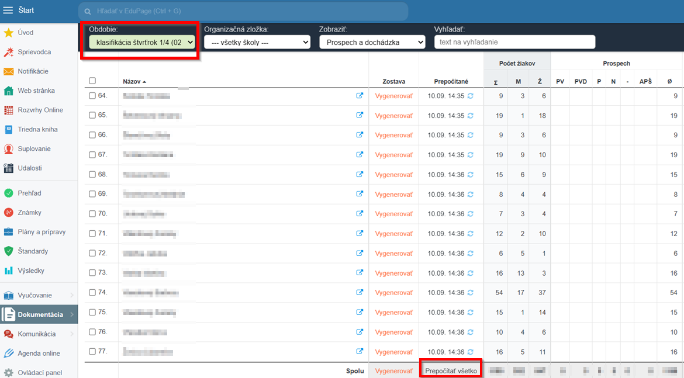The image size is (684, 378).
Task: Click Prepočítať všetko button
Action: point(451,371)
